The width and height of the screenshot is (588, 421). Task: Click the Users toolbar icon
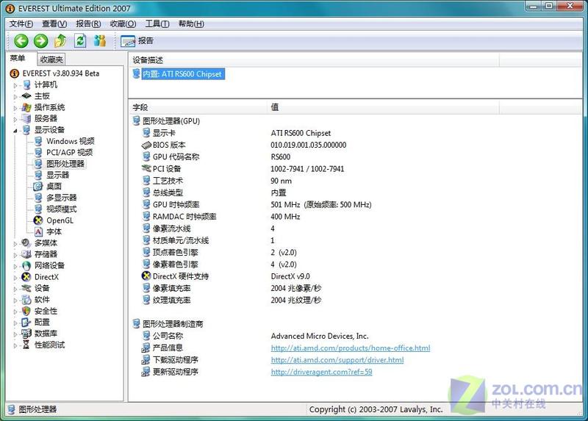point(100,41)
